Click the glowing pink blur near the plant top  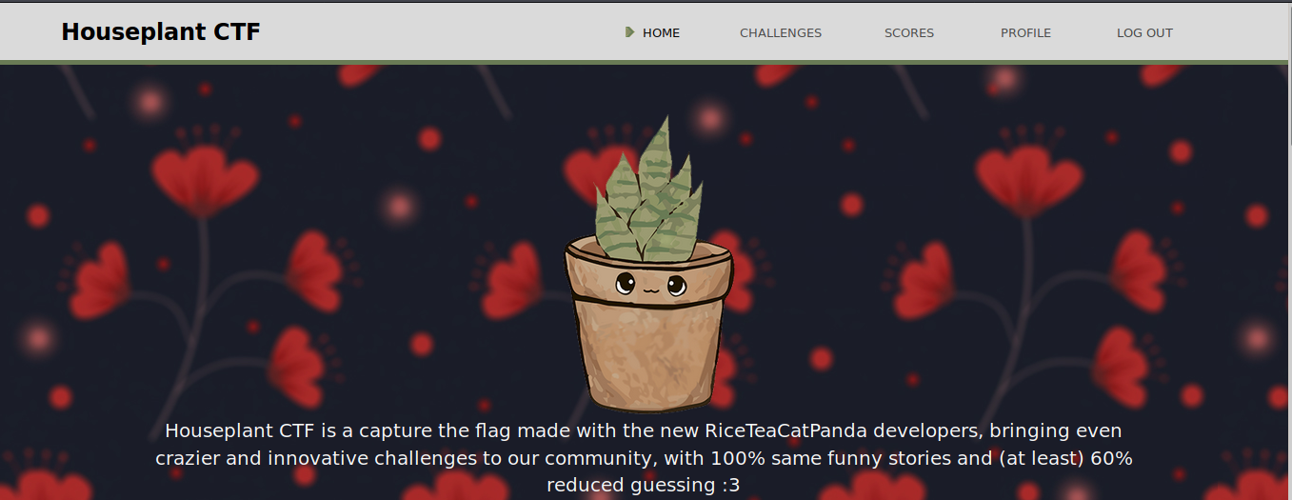[709, 119]
